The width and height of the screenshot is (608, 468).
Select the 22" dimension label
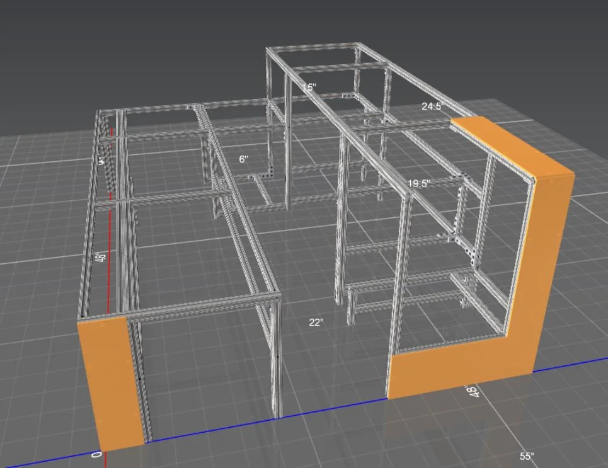tap(316, 322)
